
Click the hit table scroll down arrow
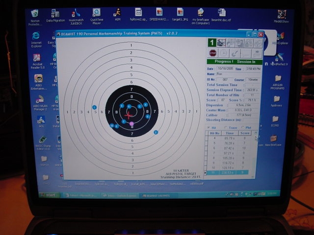253,177
